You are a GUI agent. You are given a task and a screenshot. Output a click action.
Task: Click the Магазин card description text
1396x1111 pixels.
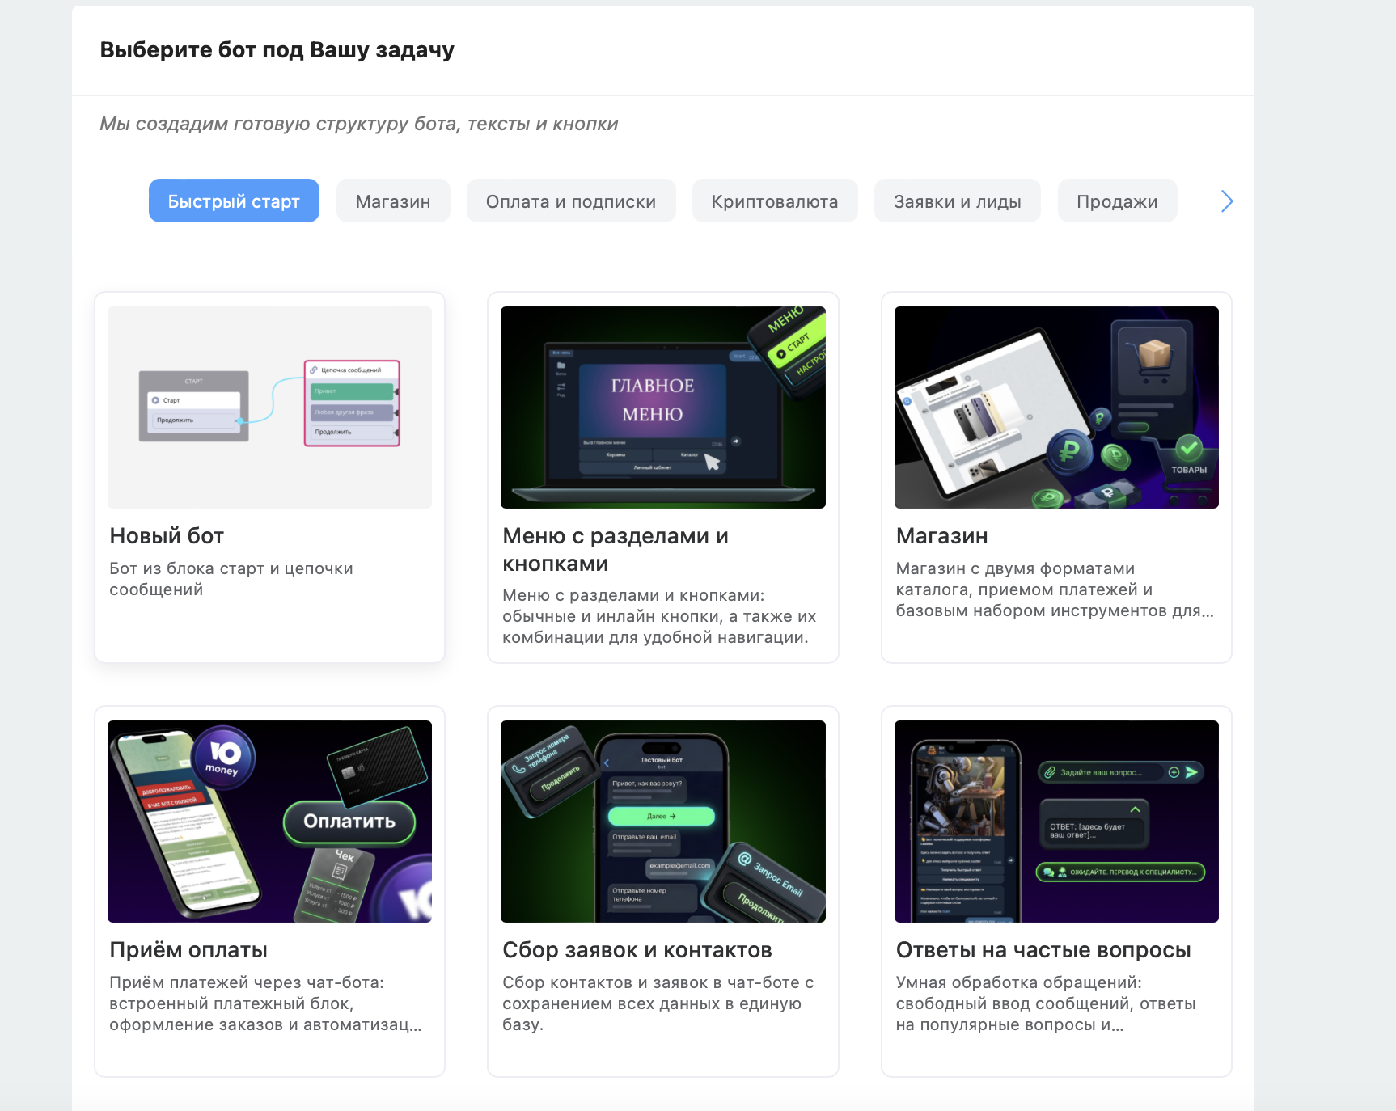(1055, 589)
